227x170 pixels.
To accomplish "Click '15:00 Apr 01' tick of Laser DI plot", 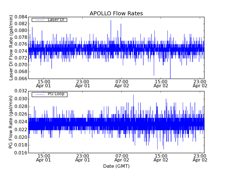I will [43, 84].
